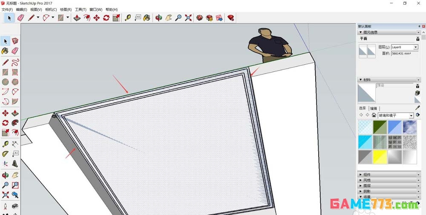Screen dimensions: 426x215
Task: Select the Look Around eye tool
Action: (x=15, y=206)
